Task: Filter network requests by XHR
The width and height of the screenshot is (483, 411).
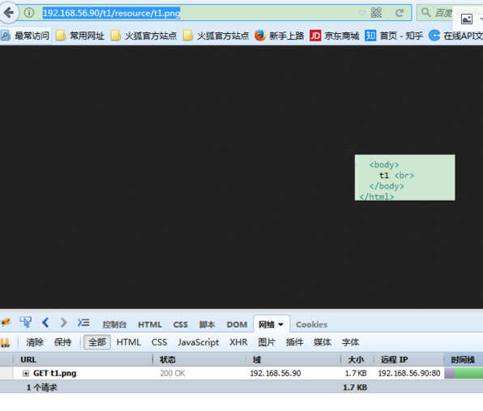Action: pyautogui.click(x=238, y=342)
